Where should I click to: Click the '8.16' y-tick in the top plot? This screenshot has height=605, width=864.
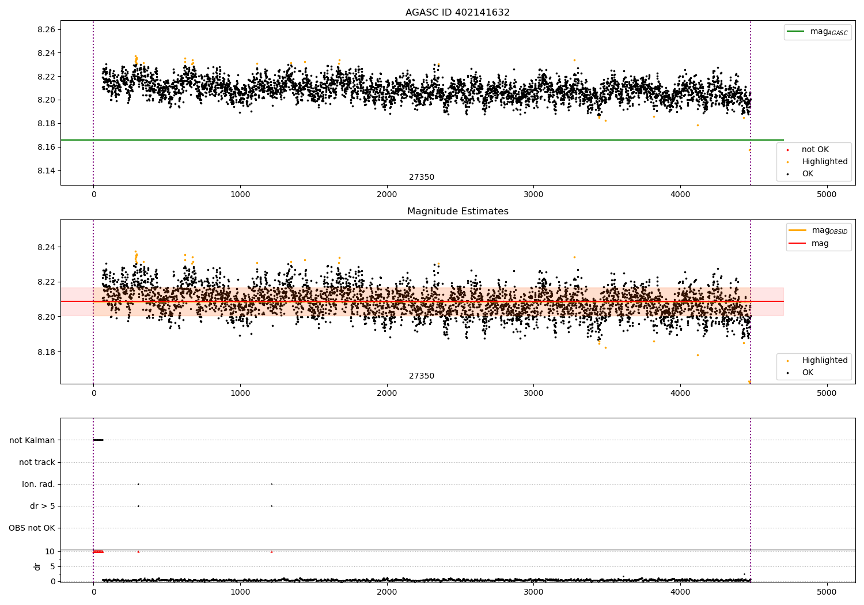point(46,147)
